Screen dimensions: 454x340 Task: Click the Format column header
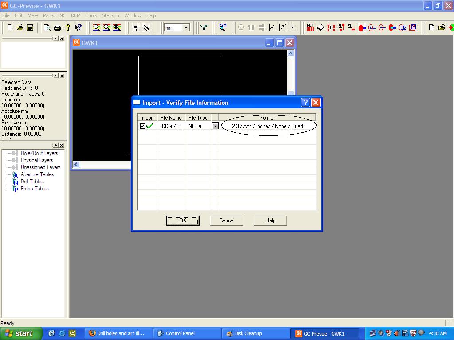point(267,118)
